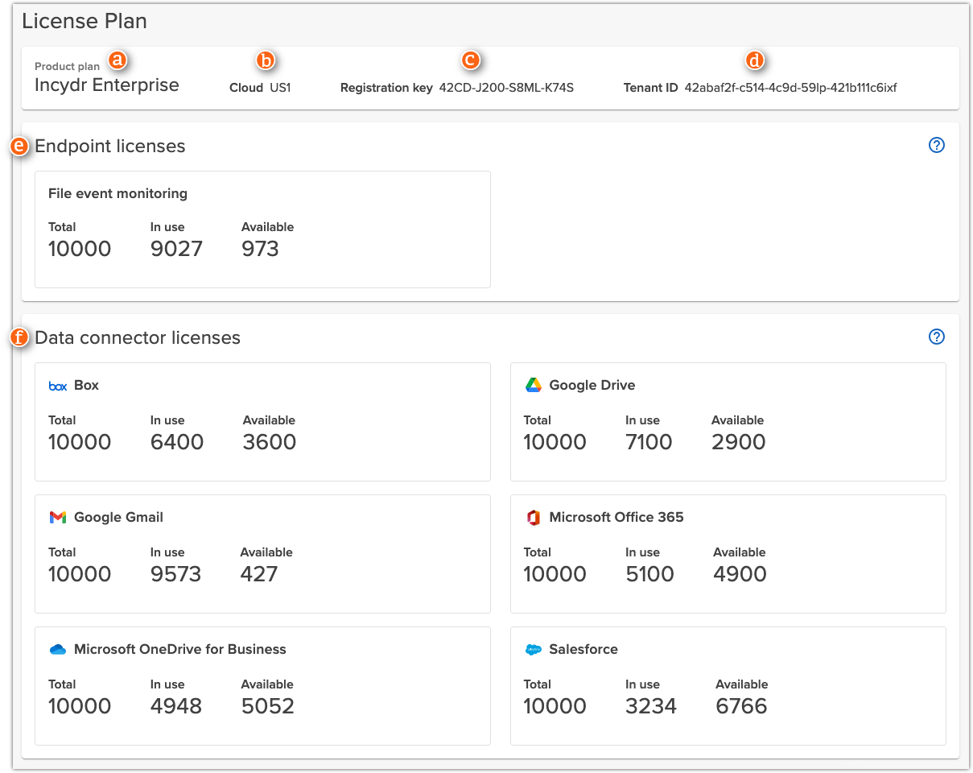This screenshot has width=973, height=773.
Task: Select the Incydr Enterprise product plan label
Action: pyautogui.click(x=106, y=85)
